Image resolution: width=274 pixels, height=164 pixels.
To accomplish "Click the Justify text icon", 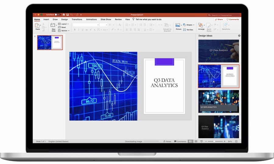I will tap(139, 30).
